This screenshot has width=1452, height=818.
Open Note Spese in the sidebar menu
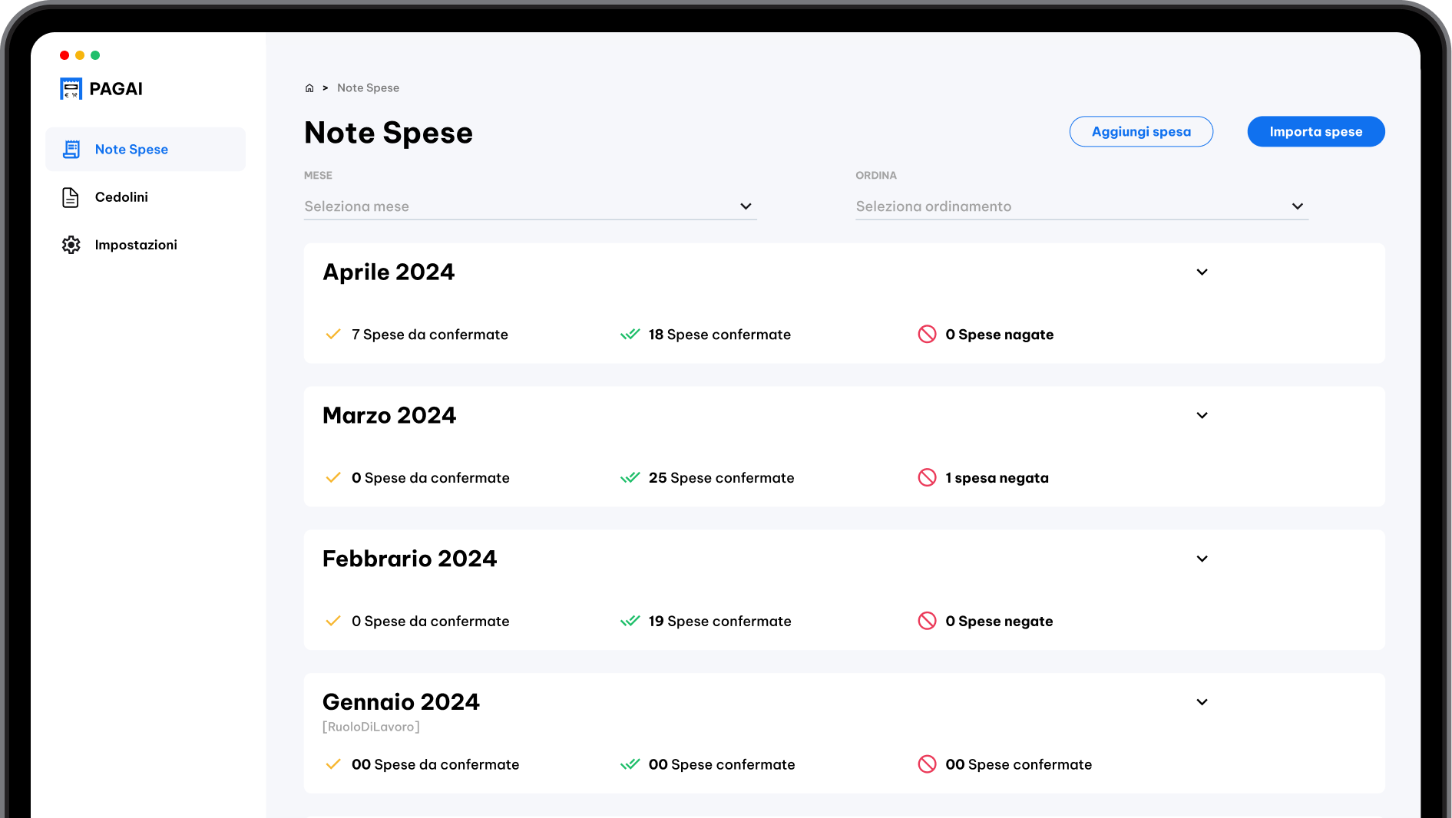click(146, 150)
